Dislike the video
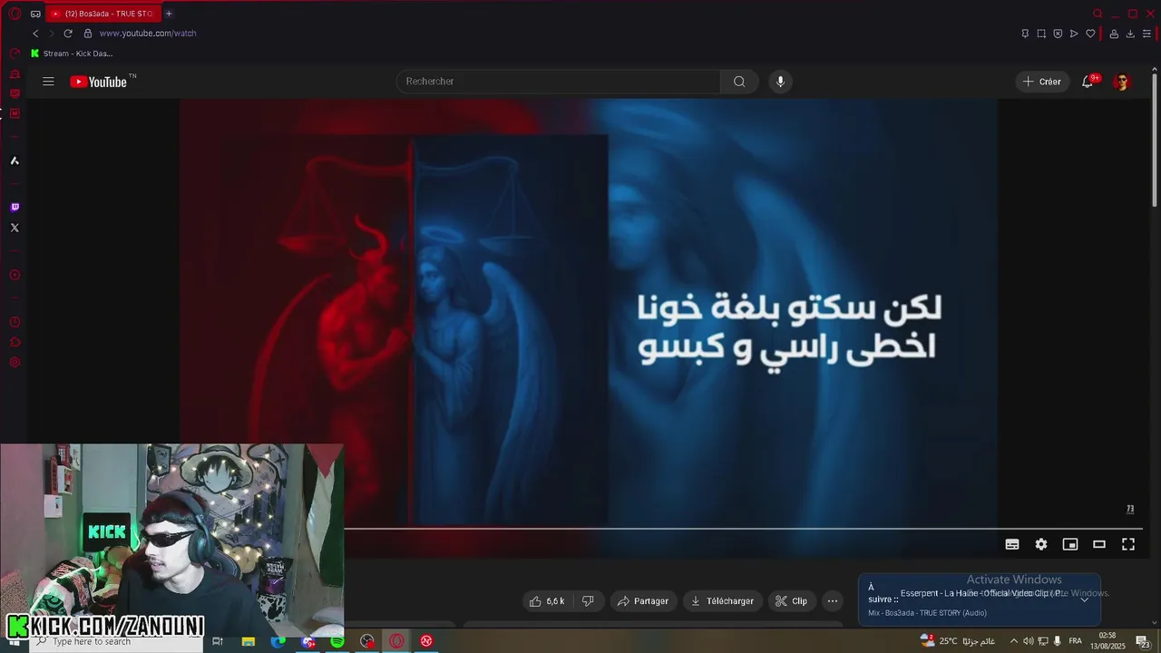This screenshot has width=1161, height=653. pyautogui.click(x=588, y=601)
